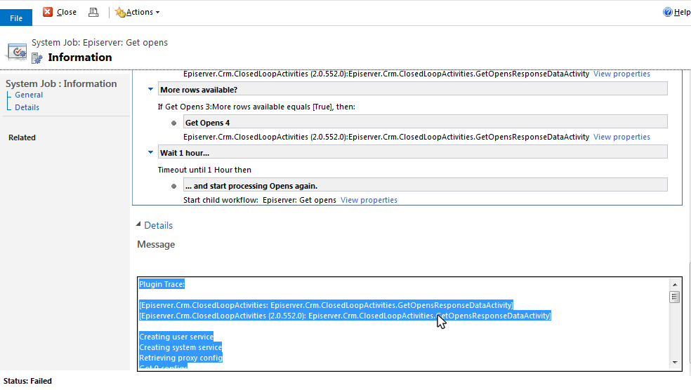Click the message box scrollbar thumb
Screen dimensions: 691x390
click(675, 297)
